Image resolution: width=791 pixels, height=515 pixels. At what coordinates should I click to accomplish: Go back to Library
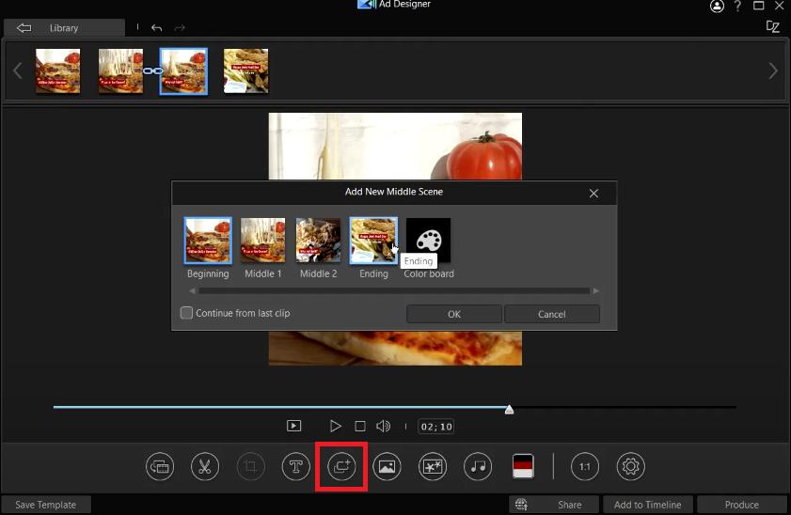click(x=64, y=28)
